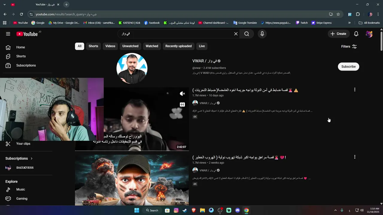Open more options for the 10 days ago video

(x=355, y=90)
